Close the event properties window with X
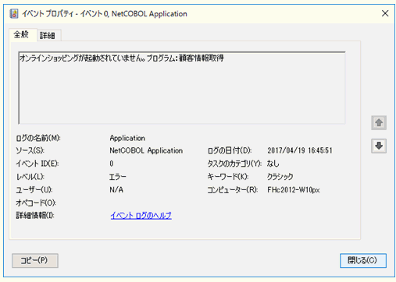The image size is (396, 282). click(385, 13)
